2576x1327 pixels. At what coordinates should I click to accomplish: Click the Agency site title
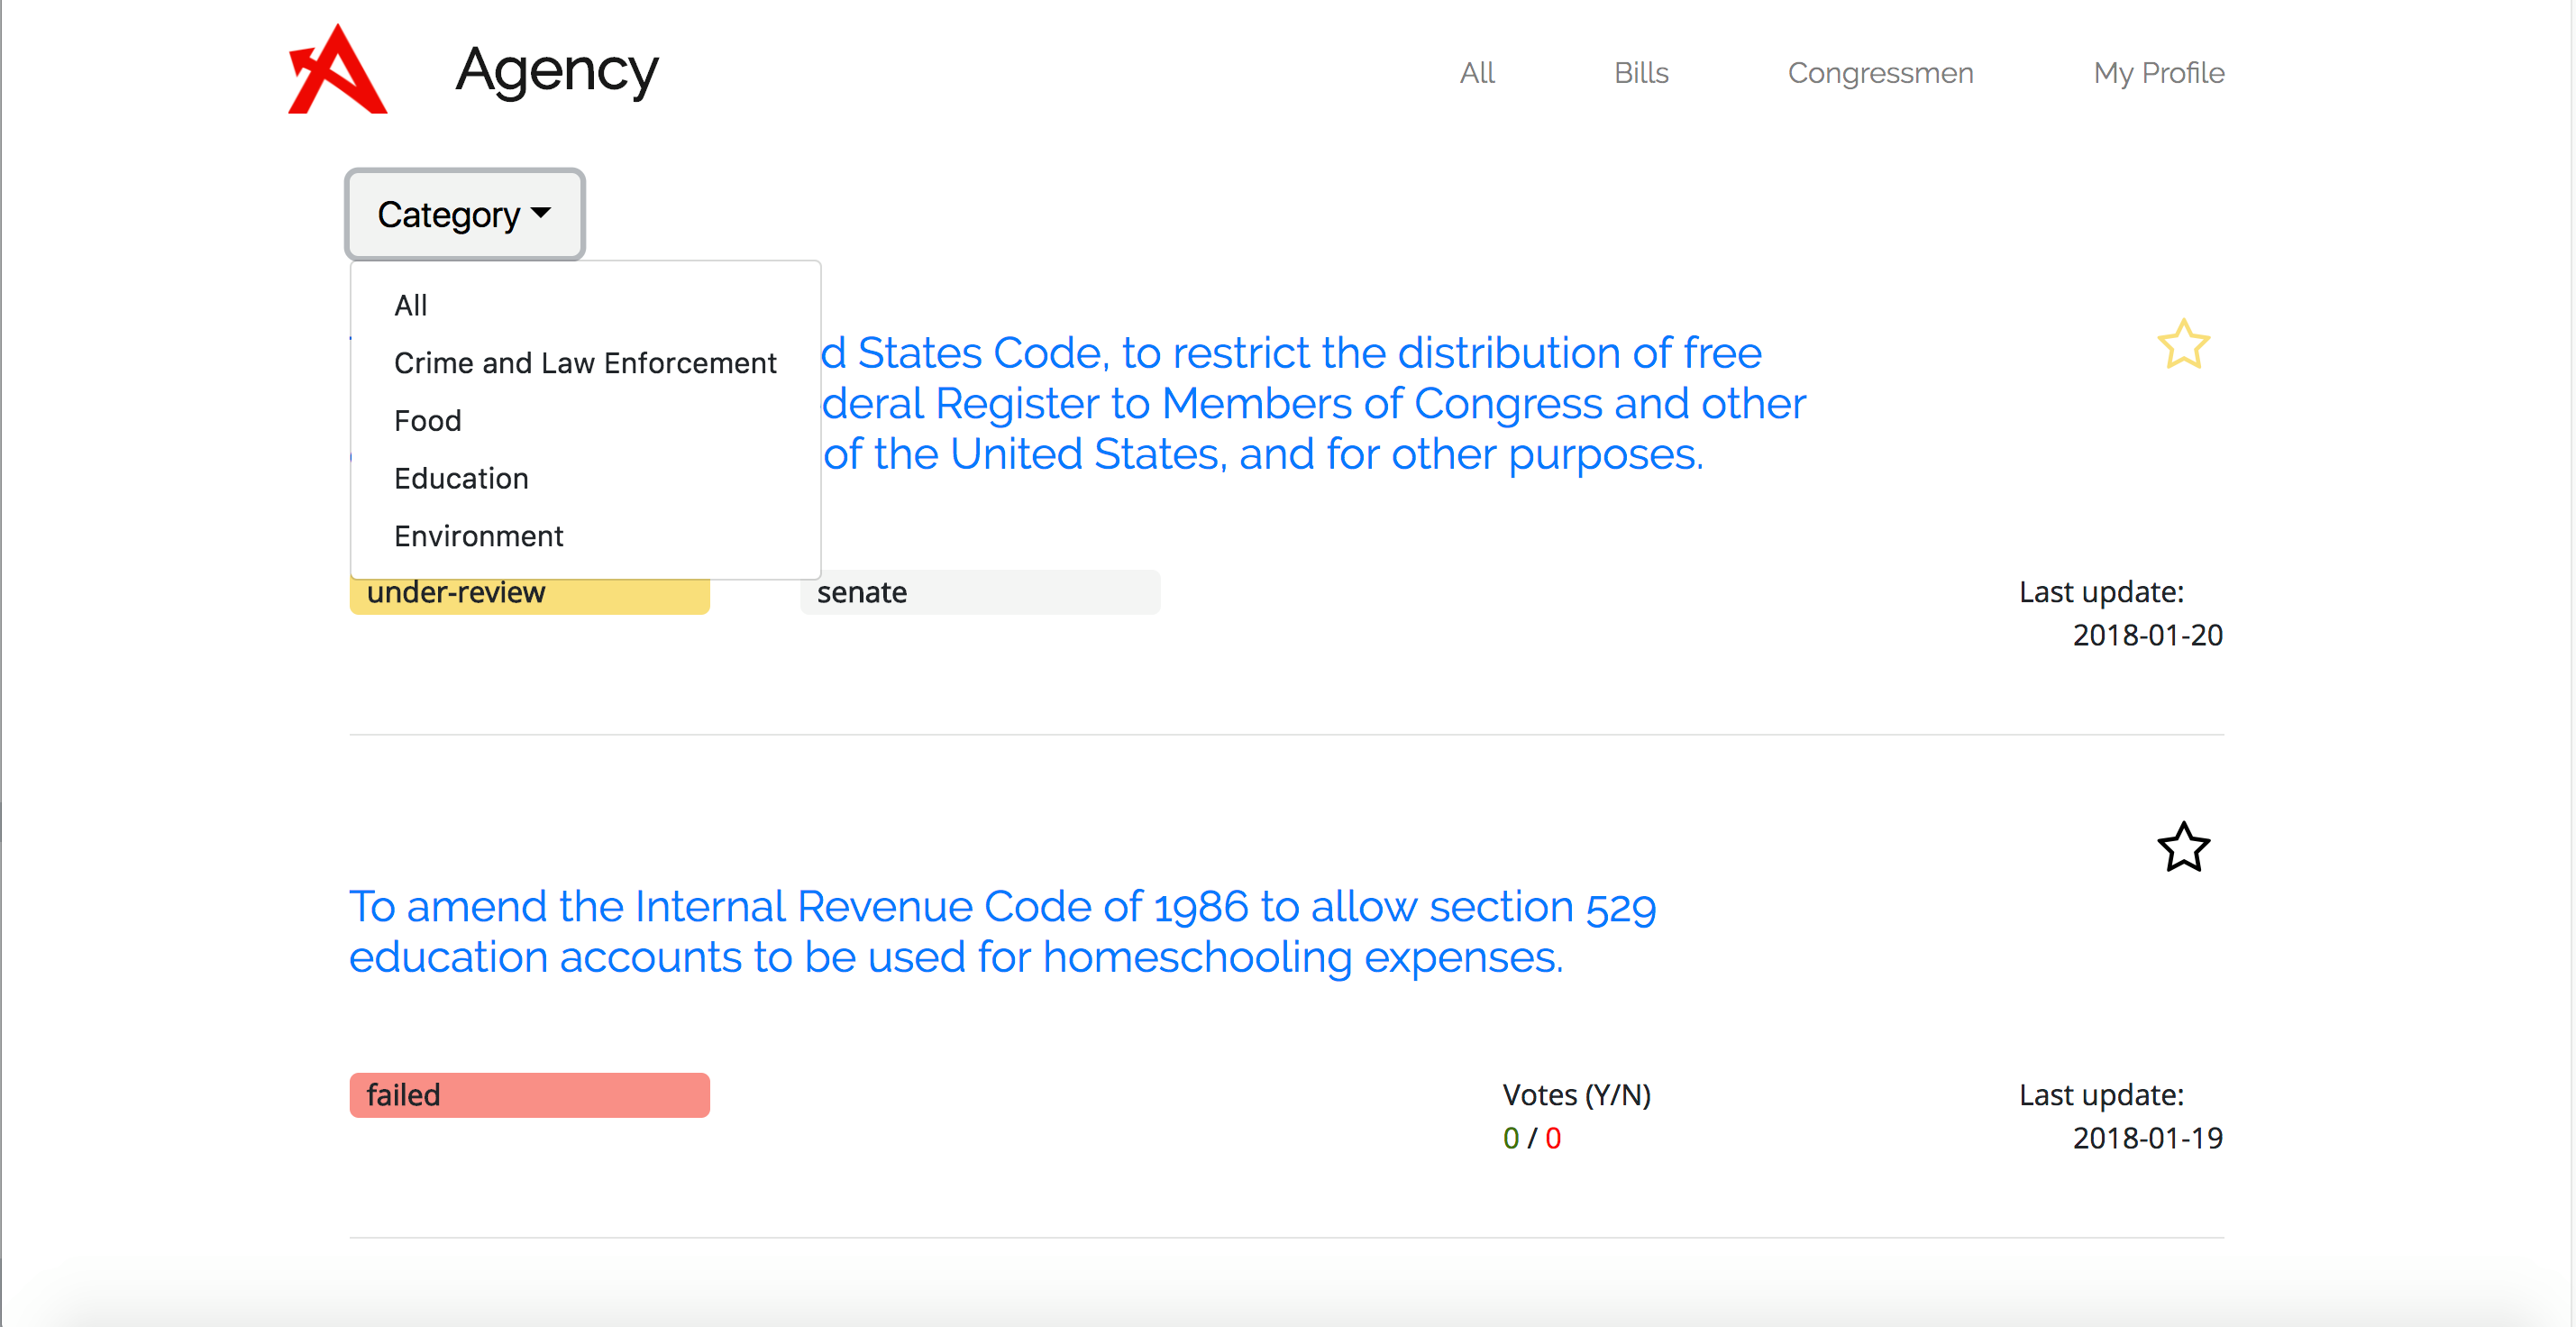point(557,70)
